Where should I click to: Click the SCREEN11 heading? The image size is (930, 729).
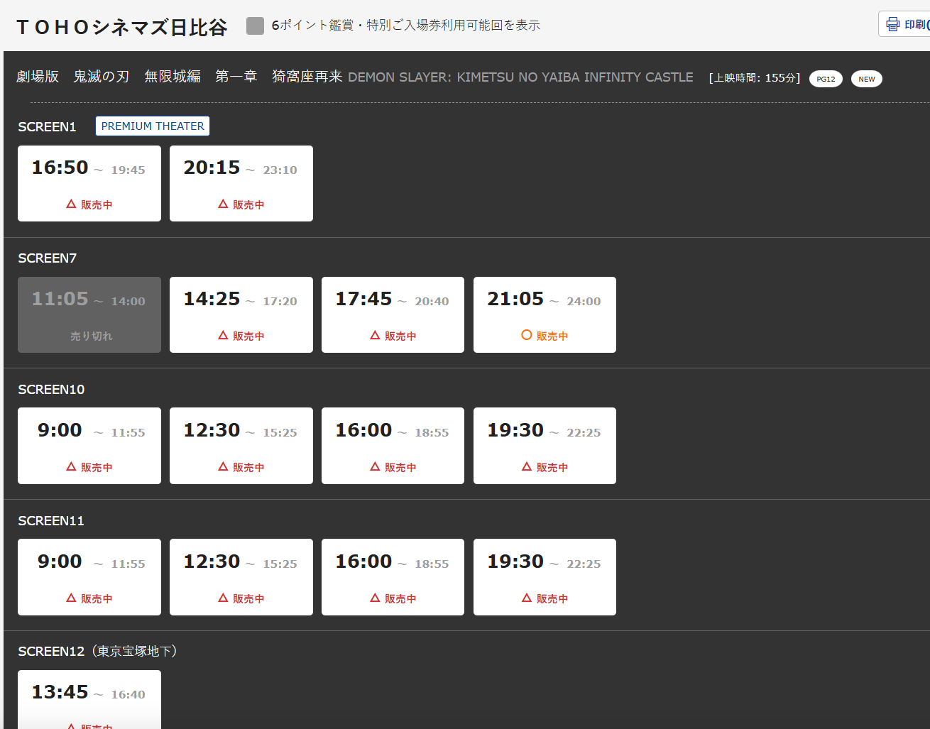51,521
